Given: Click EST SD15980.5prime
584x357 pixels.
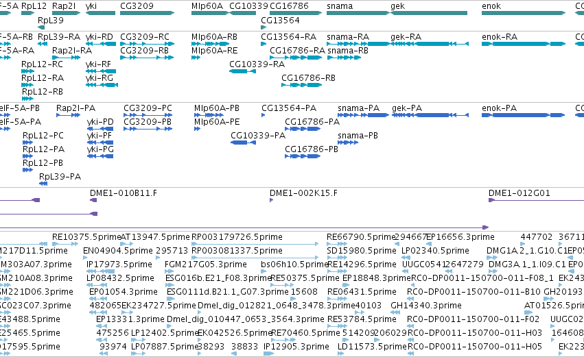Looking at the screenshot, I should pyautogui.click(x=361, y=251).
